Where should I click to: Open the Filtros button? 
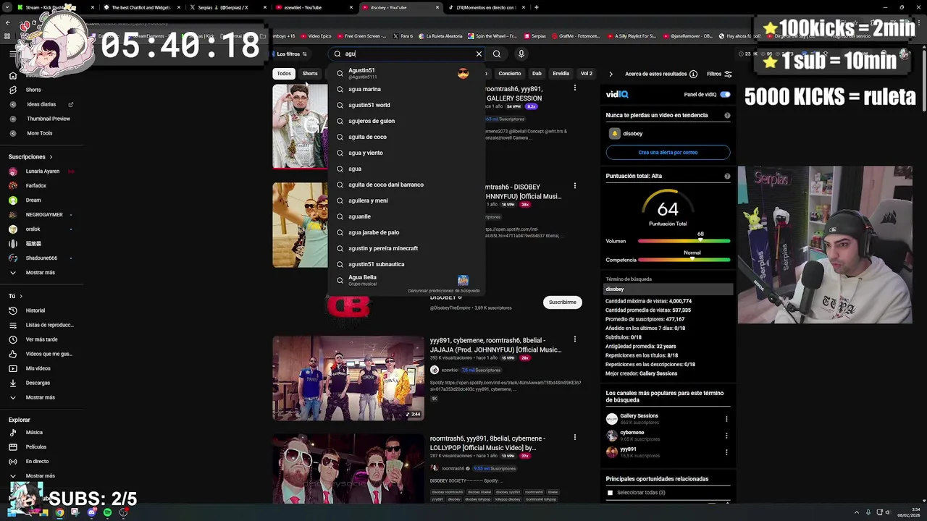coord(719,74)
